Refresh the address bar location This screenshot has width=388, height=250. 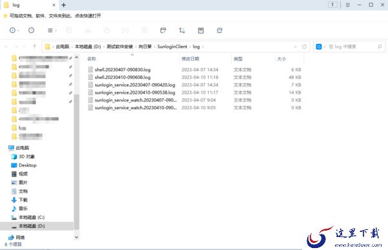point(304,47)
